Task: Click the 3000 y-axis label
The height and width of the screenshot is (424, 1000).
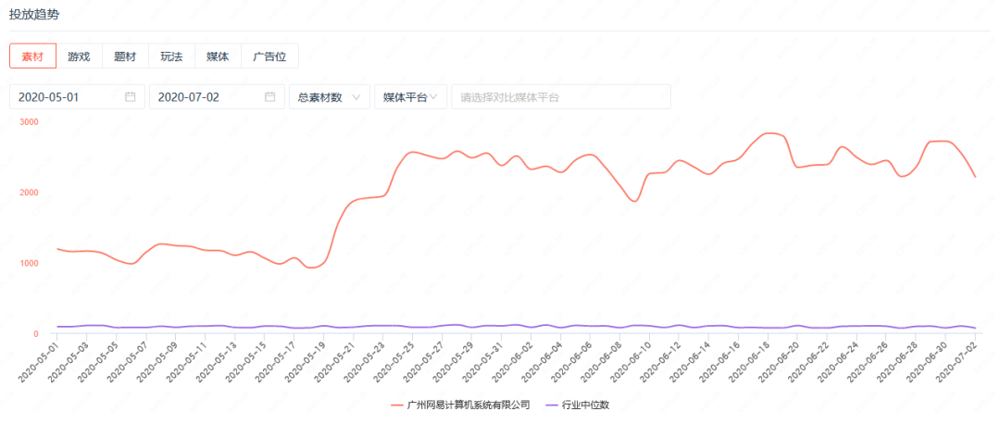Action: (x=30, y=122)
